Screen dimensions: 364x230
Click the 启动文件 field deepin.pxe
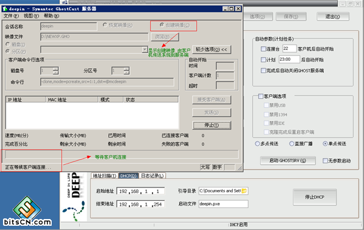click(223, 204)
